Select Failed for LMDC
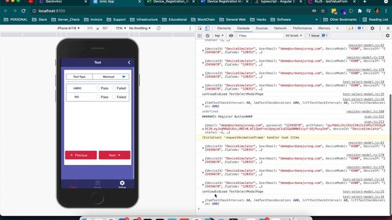The width and height of the screenshot is (392, 220). pyautogui.click(x=114, y=88)
